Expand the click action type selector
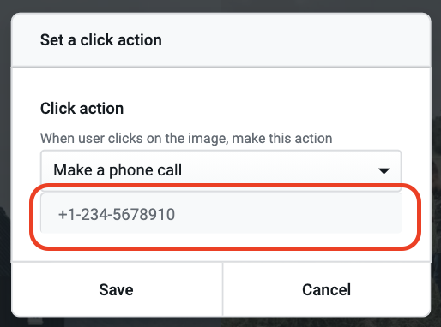 pyautogui.click(x=221, y=170)
